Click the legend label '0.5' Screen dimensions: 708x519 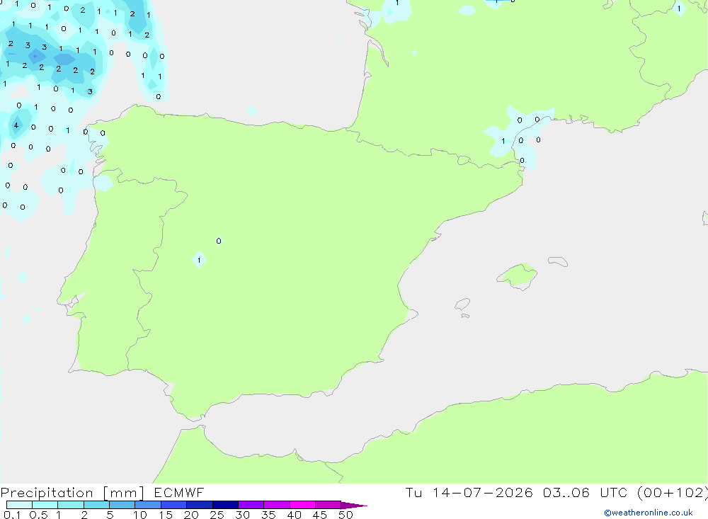(x=38, y=515)
